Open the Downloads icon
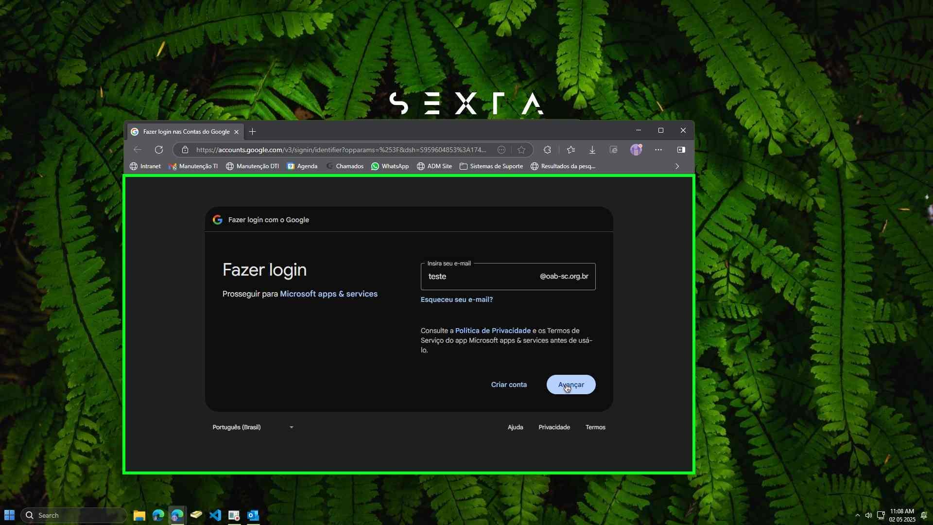Viewport: 933px width, 525px height. 592,150
